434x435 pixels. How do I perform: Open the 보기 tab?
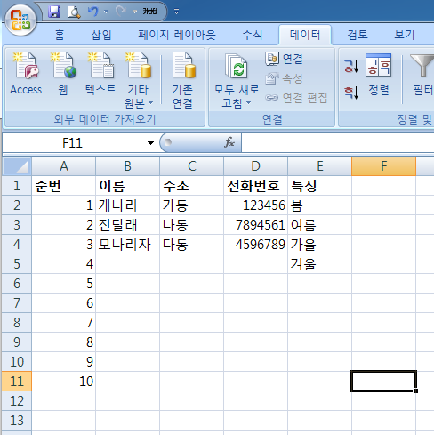(405, 35)
